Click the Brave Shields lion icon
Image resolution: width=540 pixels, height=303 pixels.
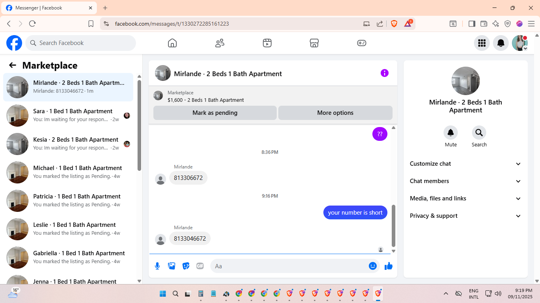[x=394, y=24]
